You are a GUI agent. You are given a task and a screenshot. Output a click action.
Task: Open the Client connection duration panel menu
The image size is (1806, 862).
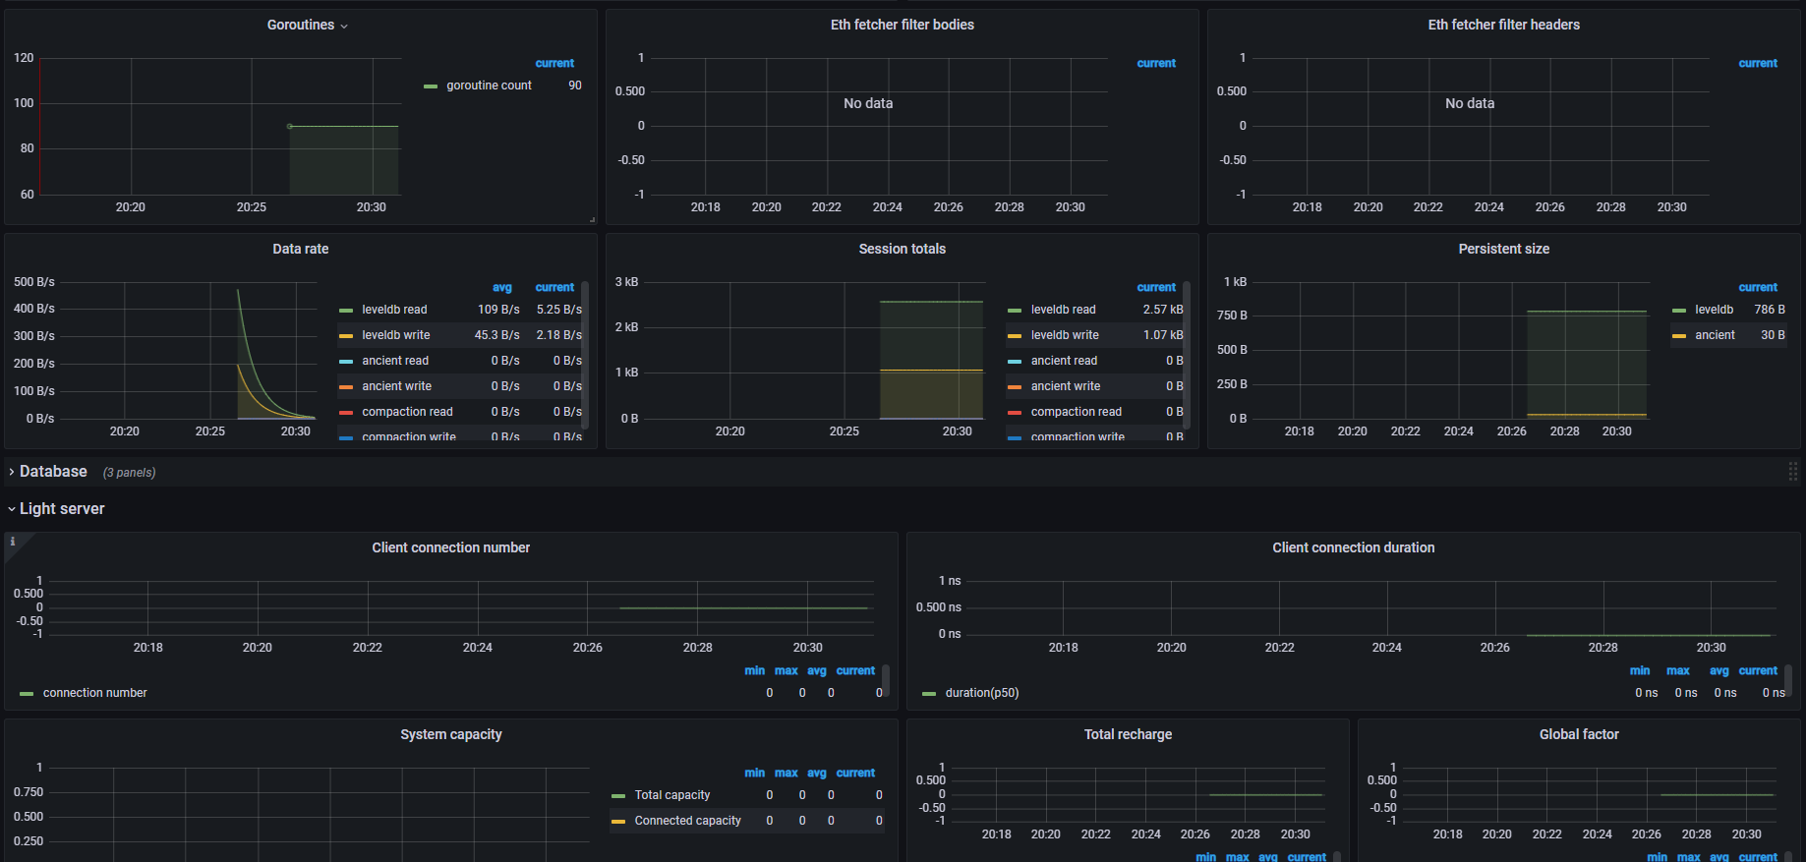(1353, 547)
